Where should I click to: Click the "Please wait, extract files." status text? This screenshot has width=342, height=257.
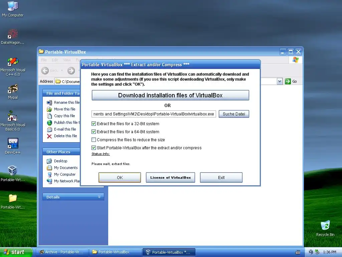tap(111, 164)
